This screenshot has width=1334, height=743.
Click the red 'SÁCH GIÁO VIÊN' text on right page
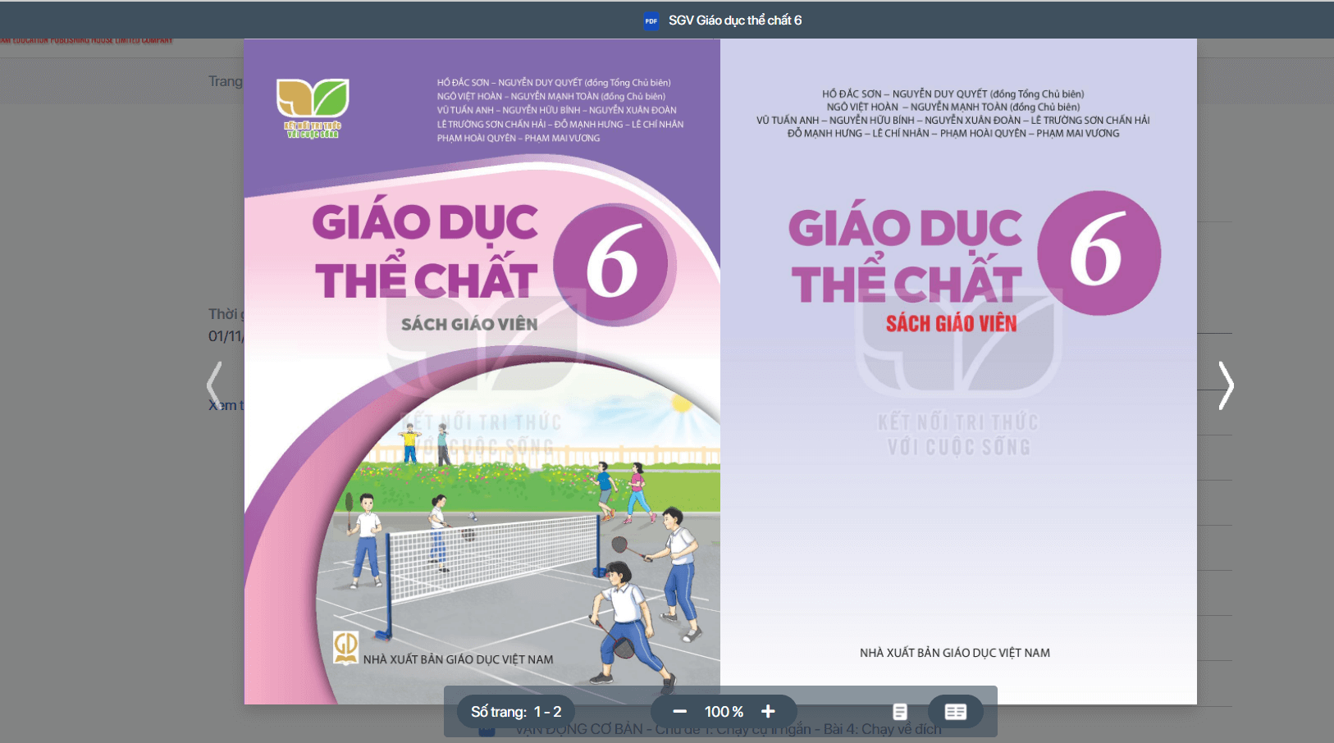(x=952, y=323)
